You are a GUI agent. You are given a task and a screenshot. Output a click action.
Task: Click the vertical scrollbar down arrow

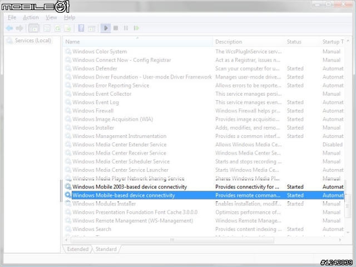pos(348,233)
